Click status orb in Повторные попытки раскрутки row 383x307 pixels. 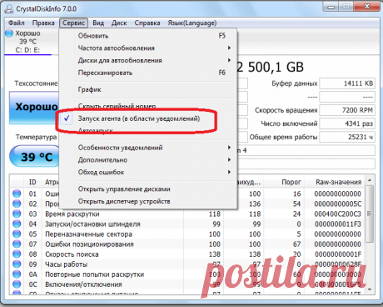(x=17, y=274)
